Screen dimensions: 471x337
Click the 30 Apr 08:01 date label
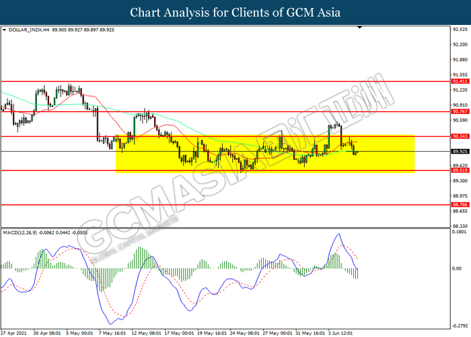coord(47,334)
